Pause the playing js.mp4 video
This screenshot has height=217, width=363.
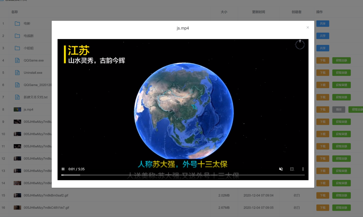(x=63, y=169)
